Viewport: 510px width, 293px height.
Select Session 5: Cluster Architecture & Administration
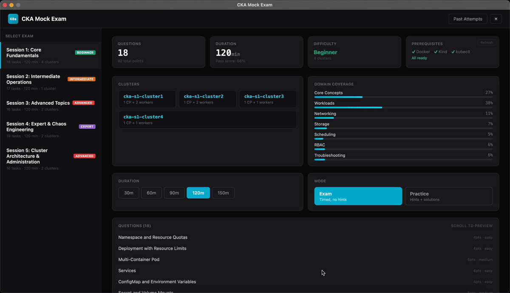51,159
